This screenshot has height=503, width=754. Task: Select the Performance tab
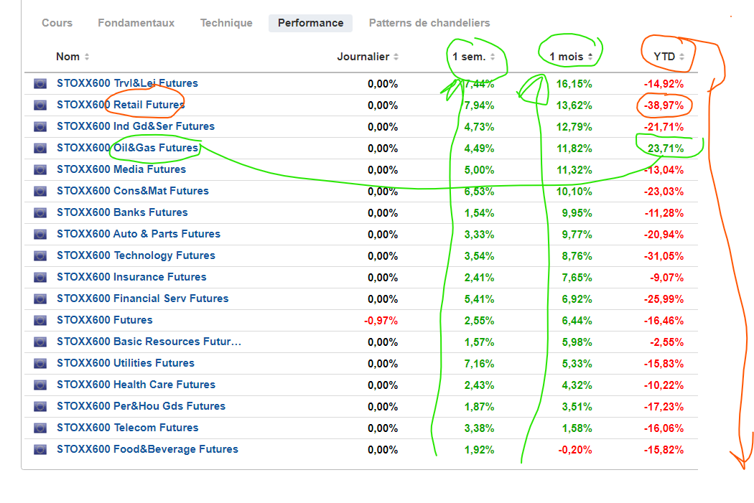(x=311, y=23)
